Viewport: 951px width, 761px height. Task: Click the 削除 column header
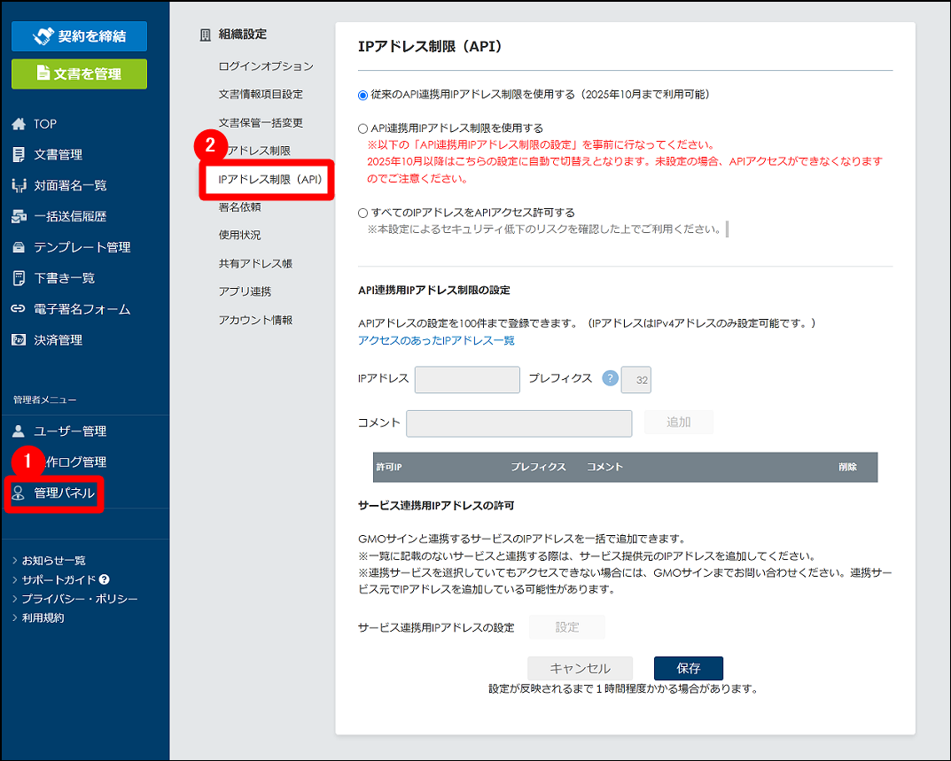[x=847, y=467]
